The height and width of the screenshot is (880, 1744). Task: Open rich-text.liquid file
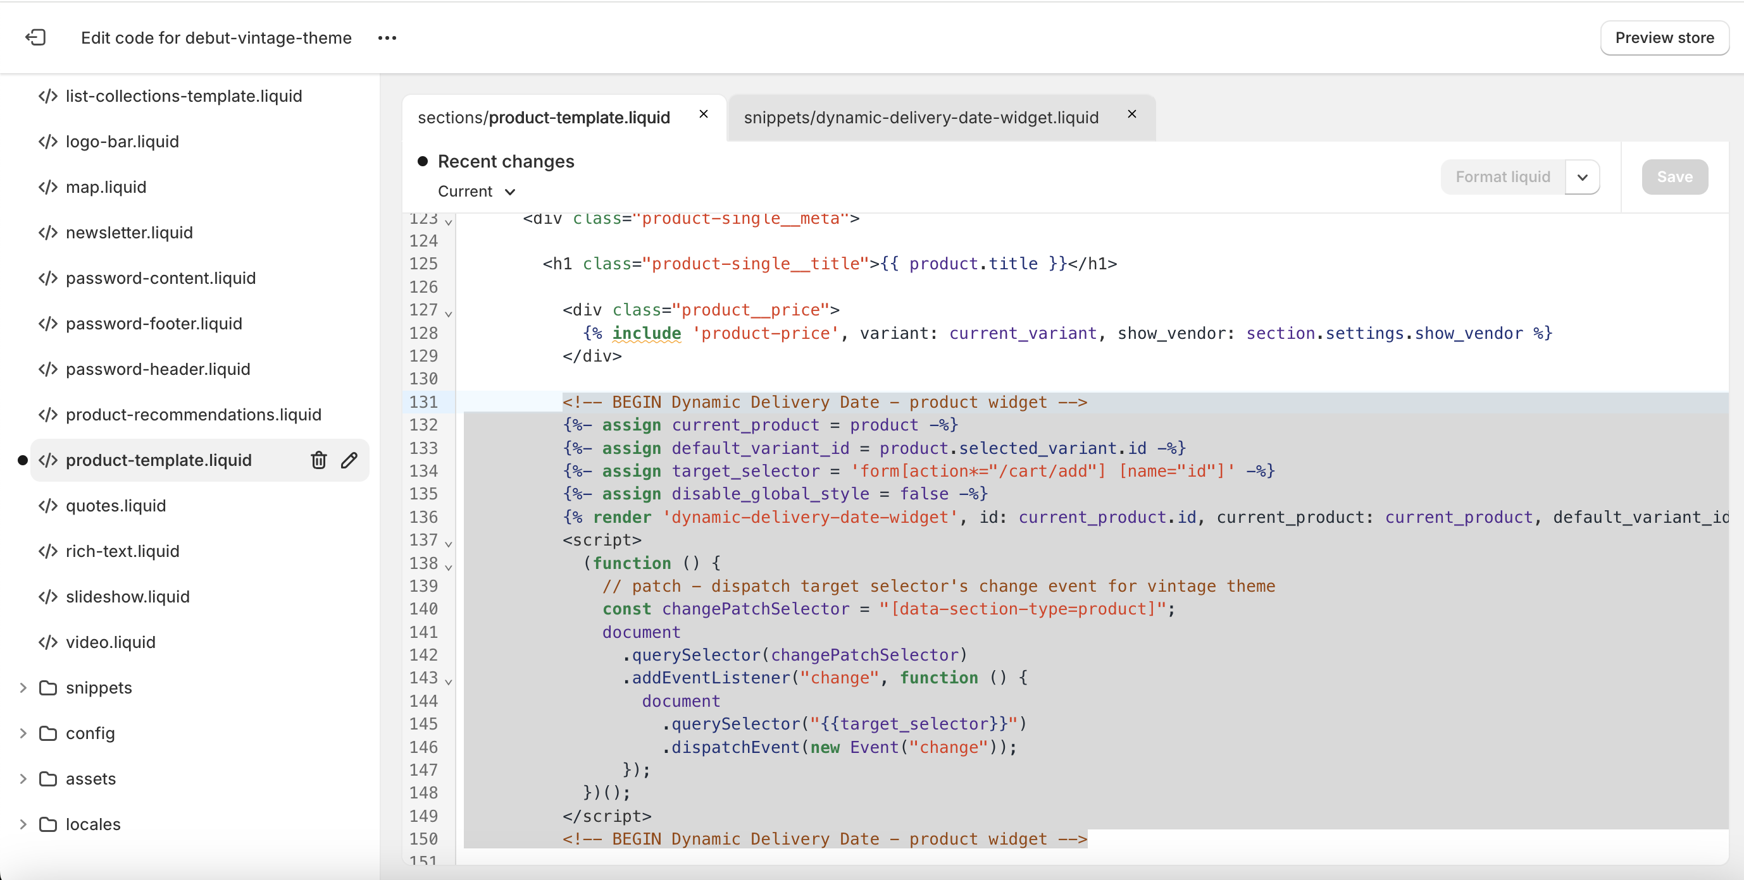pos(123,551)
